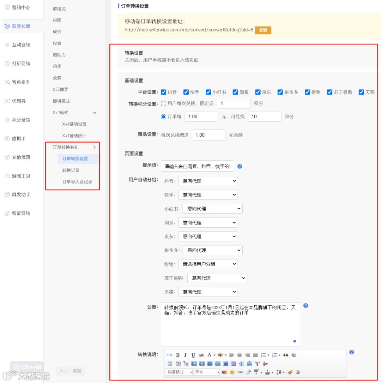381x383 pixels.
Task: Apply underline formatting in the editor
Action: pyautogui.click(x=193, y=355)
